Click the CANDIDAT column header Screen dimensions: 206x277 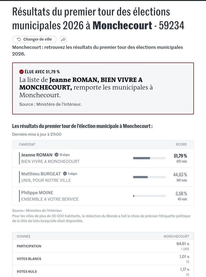pos(27,144)
